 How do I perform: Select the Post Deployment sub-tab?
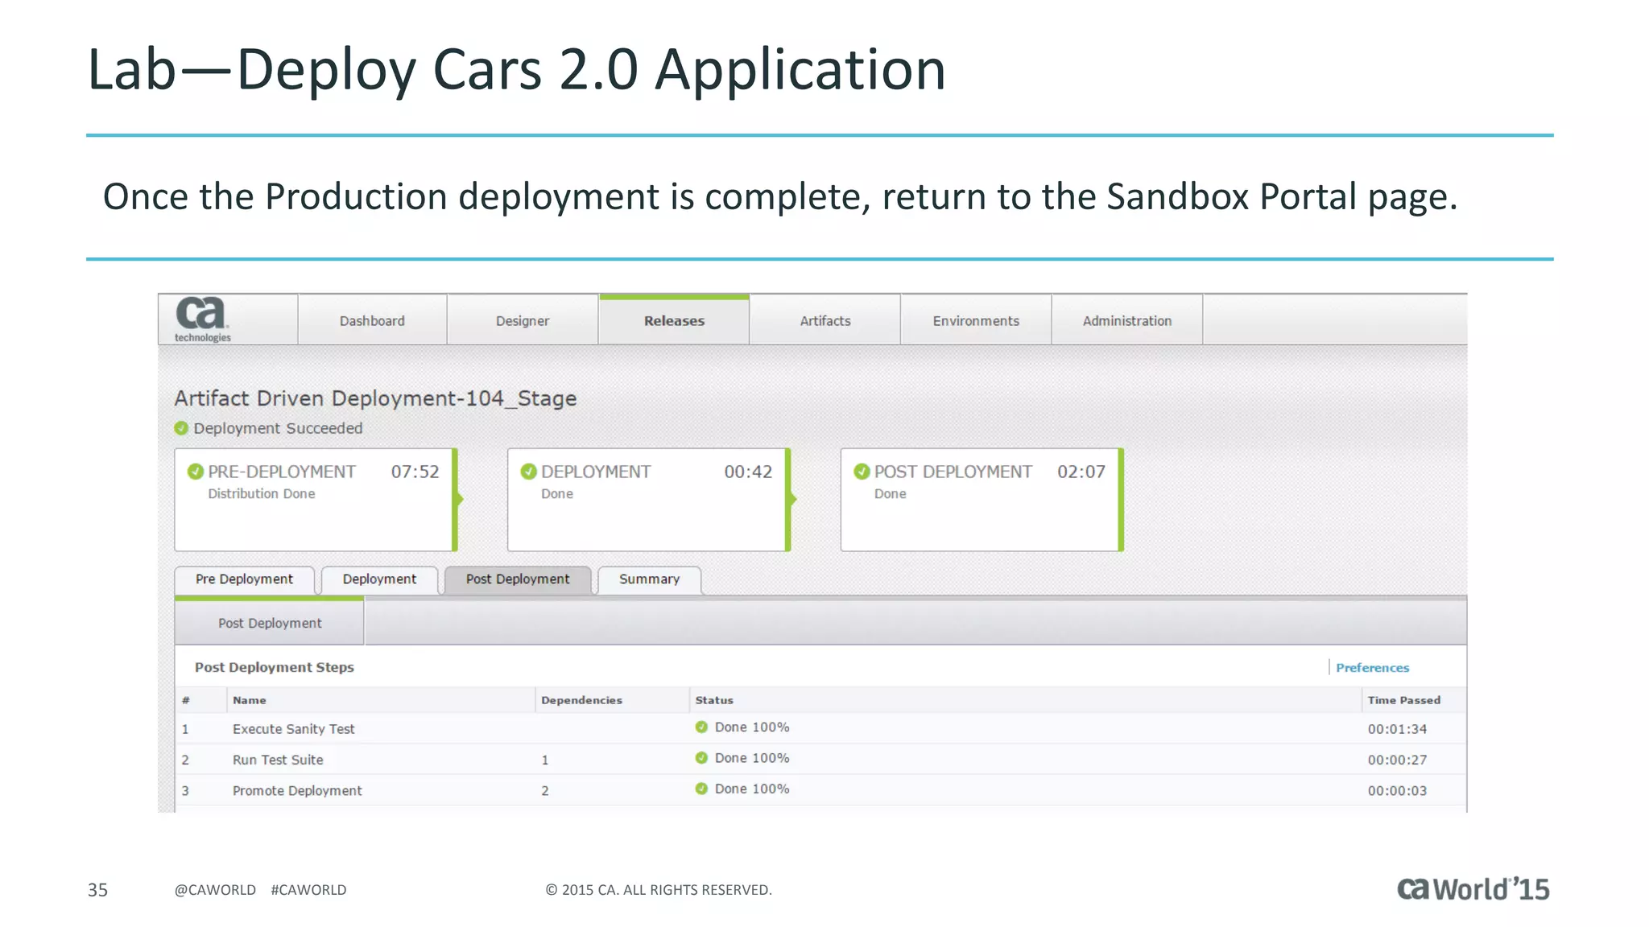pos(518,579)
